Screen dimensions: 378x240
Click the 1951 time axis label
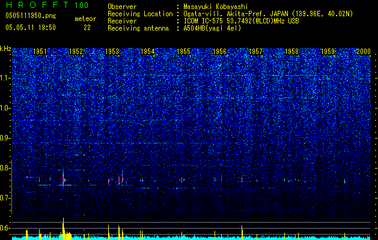click(40, 52)
